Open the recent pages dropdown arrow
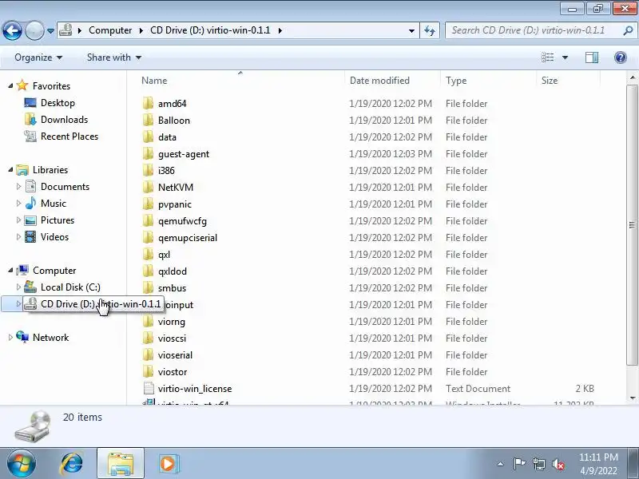The height and width of the screenshot is (479, 639). pyautogui.click(x=50, y=31)
